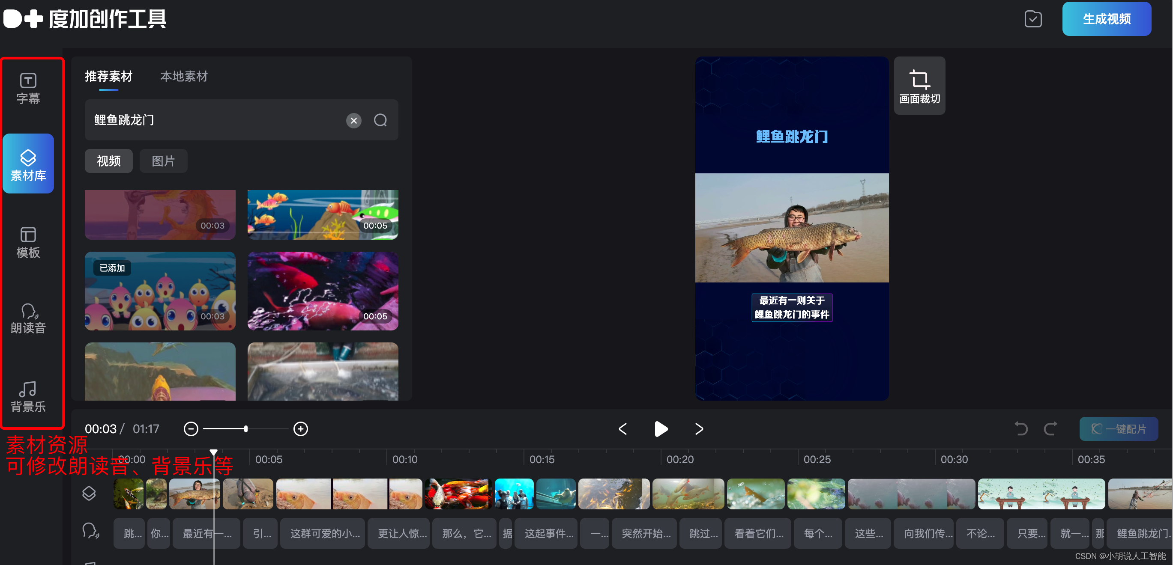Click the timeline zoom slider handle
This screenshot has height=565, width=1173.
coord(246,428)
